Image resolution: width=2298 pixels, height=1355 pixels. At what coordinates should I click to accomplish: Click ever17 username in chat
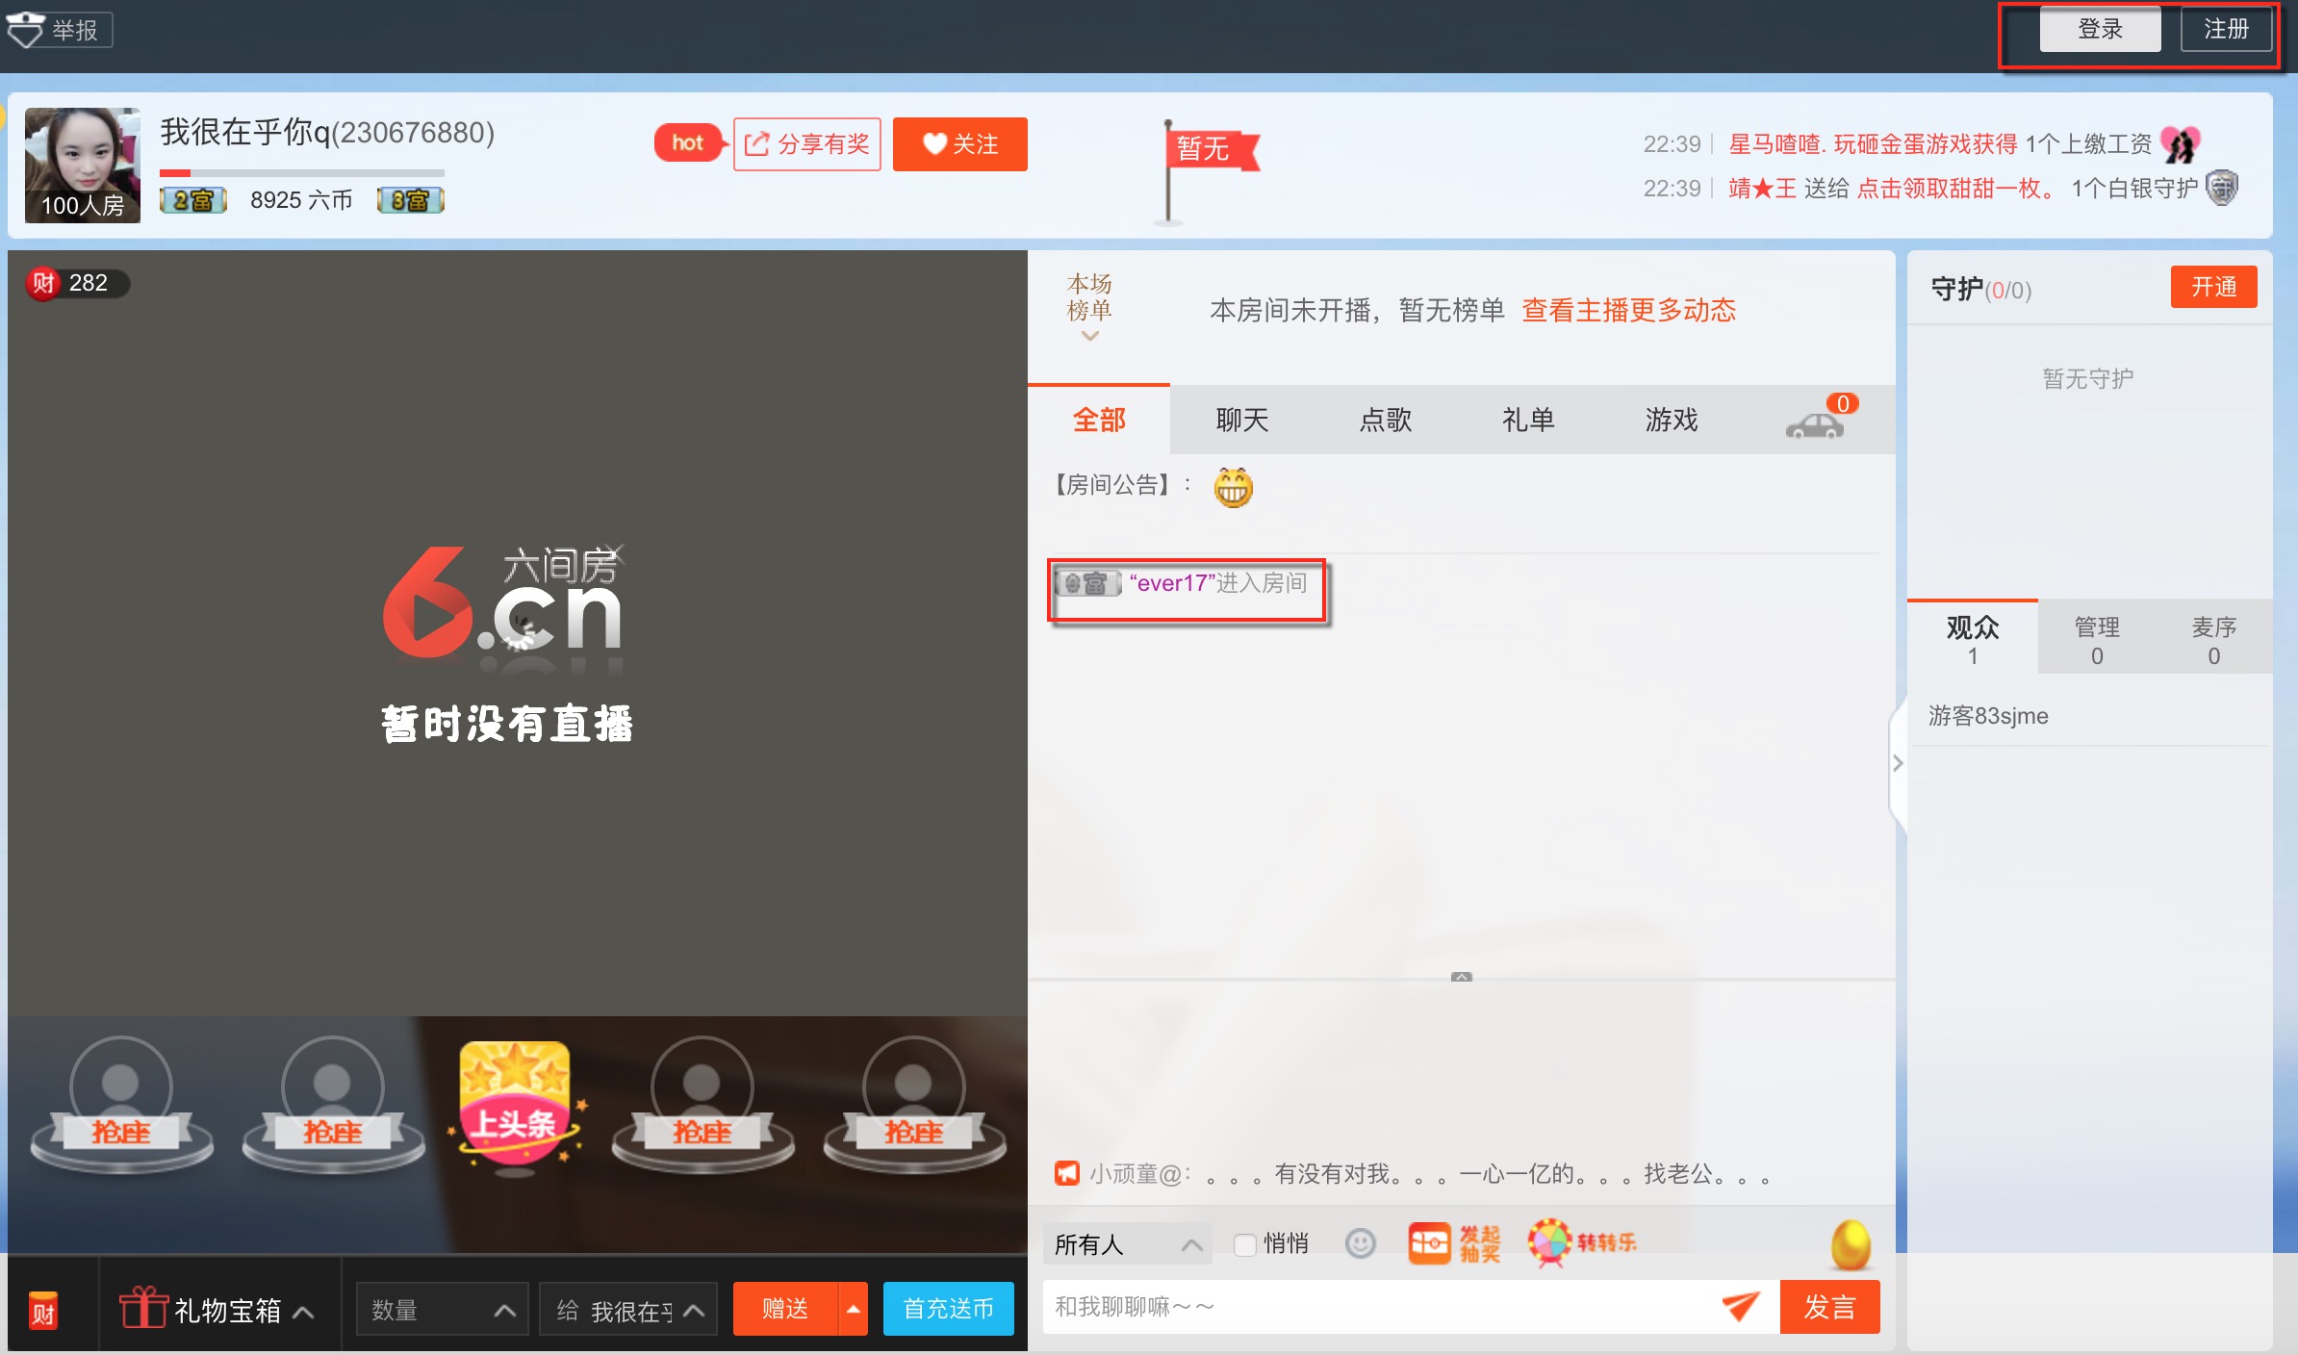pos(1172,583)
